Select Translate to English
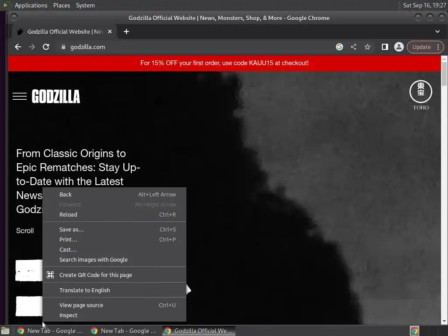The height and width of the screenshot is (336, 448). pos(114,290)
